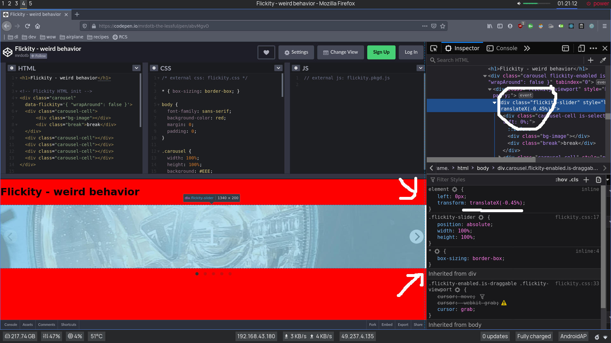611x343 pixels.
Task: Open the React Developer Tools extension
Action: pyautogui.click(x=571, y=26)
